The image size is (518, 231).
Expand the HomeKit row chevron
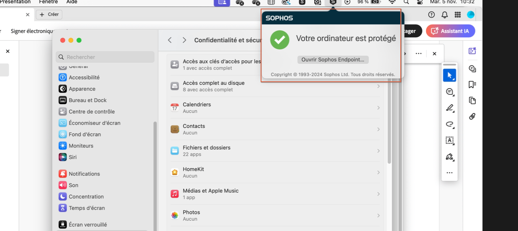pyautogui.click(x=378, y=172)
